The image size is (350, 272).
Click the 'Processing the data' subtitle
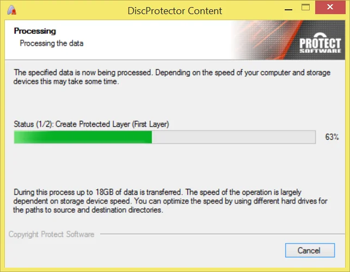(52, 43)
